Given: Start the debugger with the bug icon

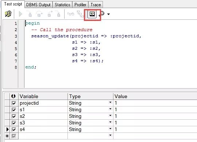Looking at the screenshot, I should 8,14.
